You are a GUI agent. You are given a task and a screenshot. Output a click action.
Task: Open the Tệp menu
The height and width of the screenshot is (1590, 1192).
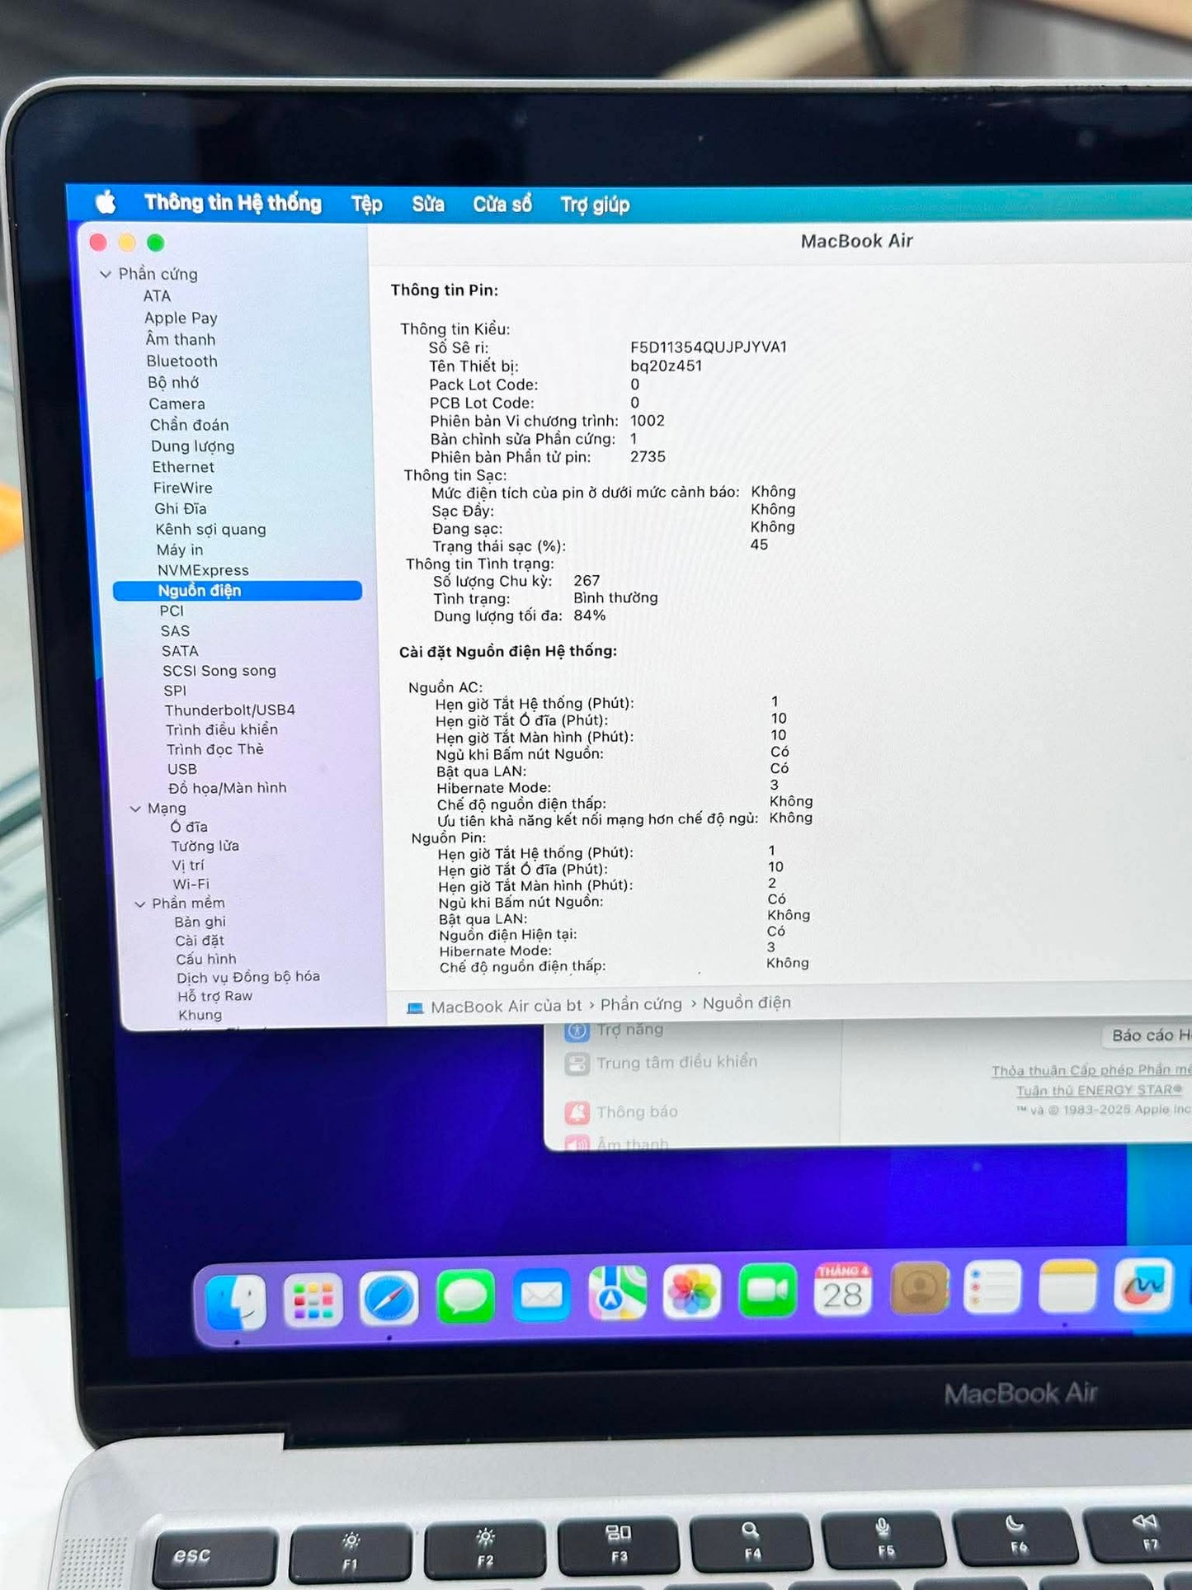366,203
